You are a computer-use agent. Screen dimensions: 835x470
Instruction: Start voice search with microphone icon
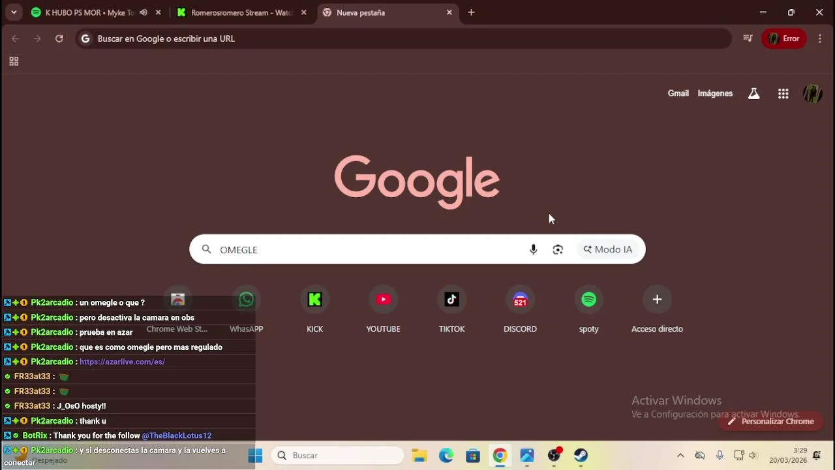click(x=533, y=249)
